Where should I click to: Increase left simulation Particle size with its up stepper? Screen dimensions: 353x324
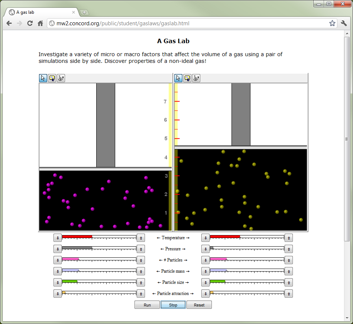point(141,282)
